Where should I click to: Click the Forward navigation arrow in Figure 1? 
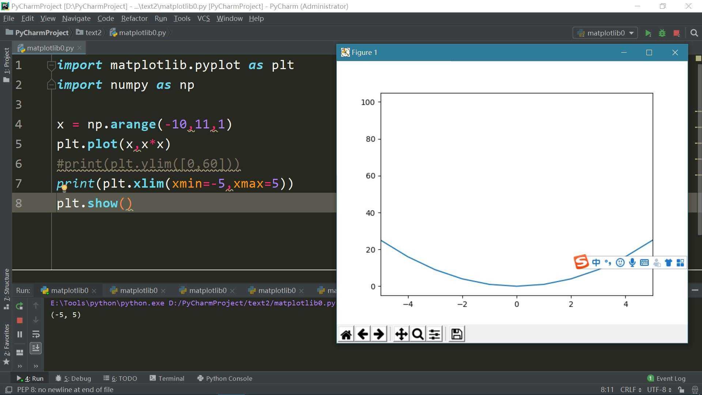[380, 334]
